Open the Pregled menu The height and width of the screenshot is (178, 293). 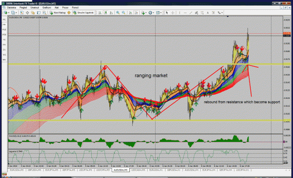pos(23,7)
